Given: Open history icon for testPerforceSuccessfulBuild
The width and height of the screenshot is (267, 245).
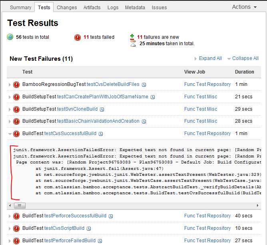Looking at the screenshot, I should pyautogui.click(x=111, y=216).
